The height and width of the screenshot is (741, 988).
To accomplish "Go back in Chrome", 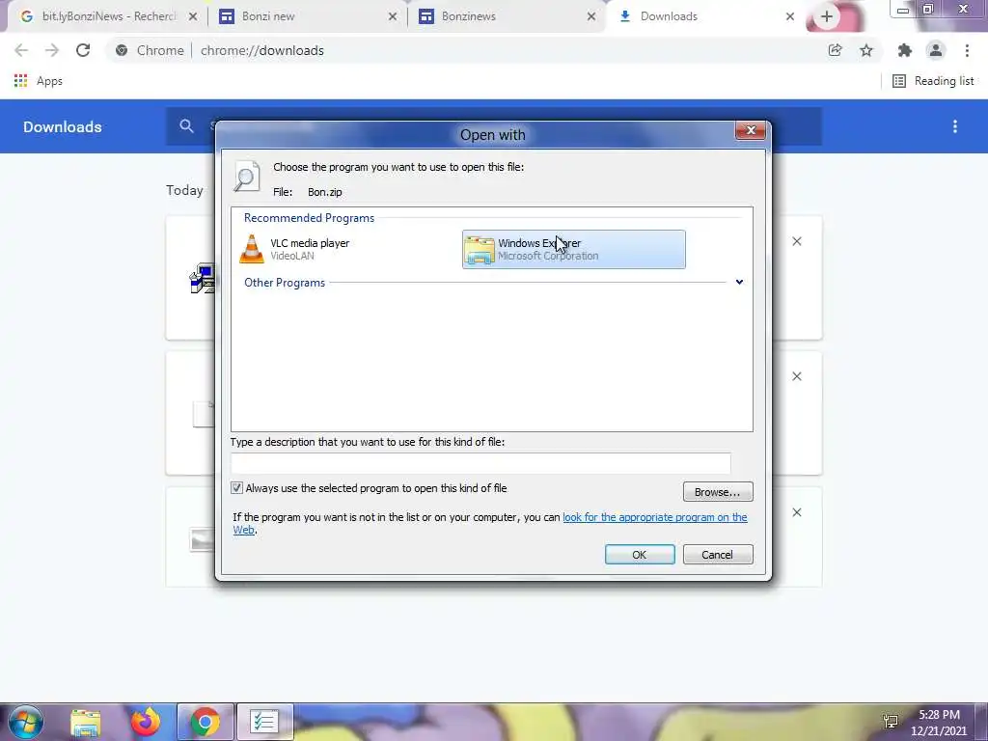I will (x=21, y=50).
